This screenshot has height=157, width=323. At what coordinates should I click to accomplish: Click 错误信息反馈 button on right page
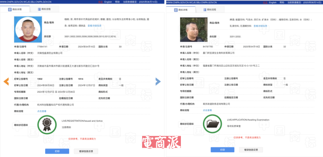tap(251, 150)
